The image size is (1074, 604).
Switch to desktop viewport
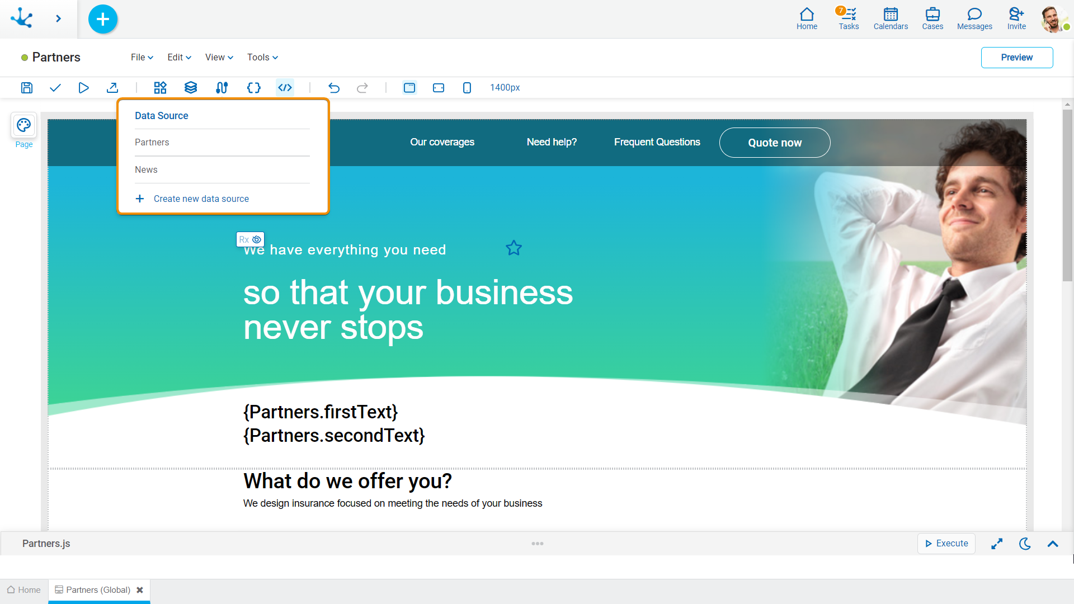pos(409,87)
